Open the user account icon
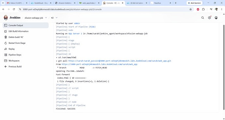This screenshot has width=225, height=120. tap(216, 18)
